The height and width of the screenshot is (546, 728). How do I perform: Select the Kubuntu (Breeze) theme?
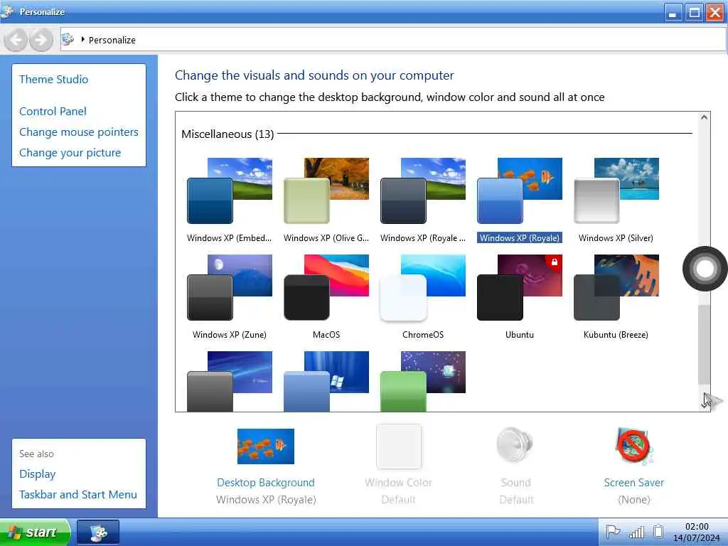tap(616, 287)
